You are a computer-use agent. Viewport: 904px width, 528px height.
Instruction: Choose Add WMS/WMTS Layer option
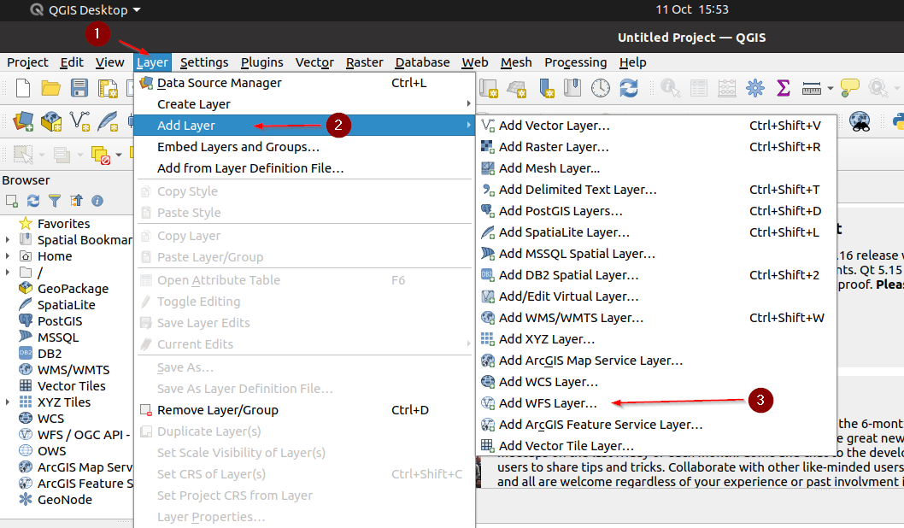[x=656, y=318]
